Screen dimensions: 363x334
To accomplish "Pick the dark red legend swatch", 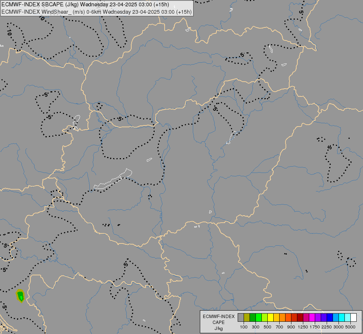I will [x=300, y=318].
